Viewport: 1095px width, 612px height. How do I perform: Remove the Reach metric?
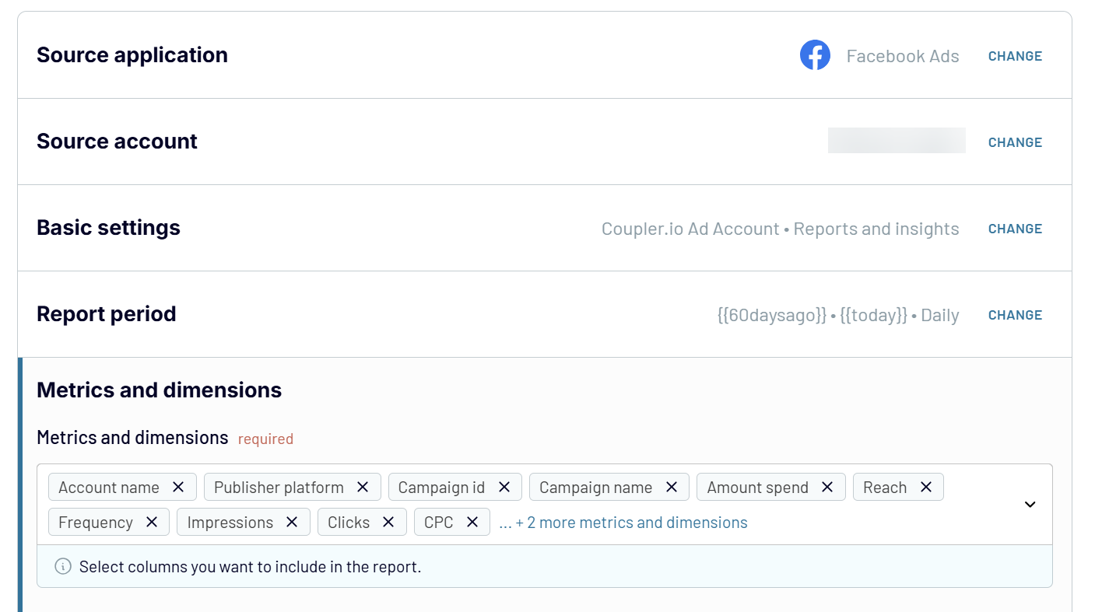tap(925, 487)
